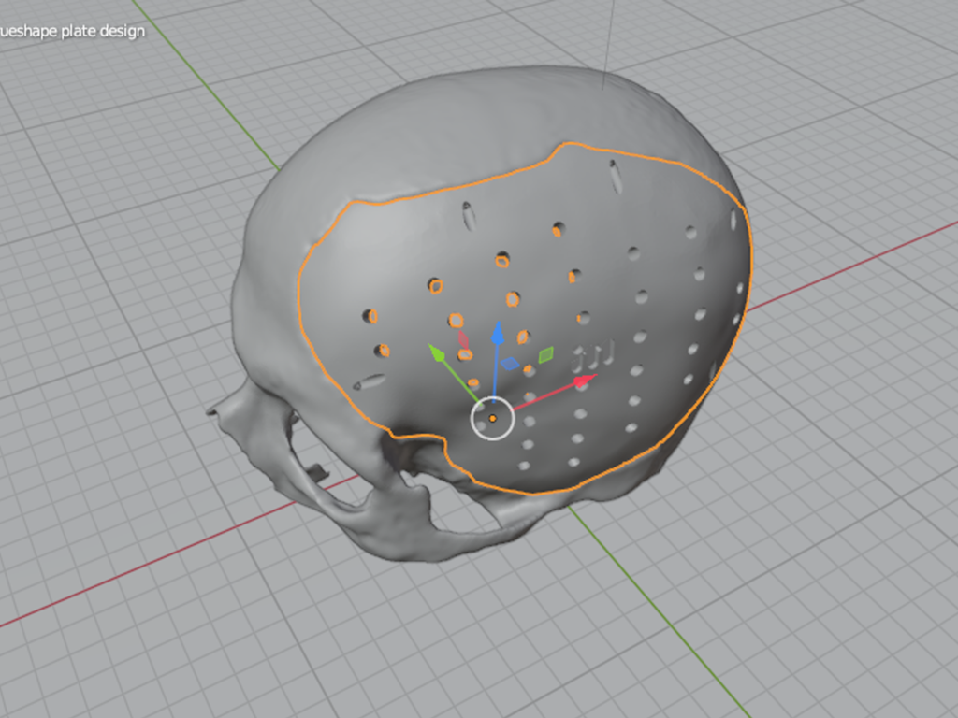
Task: Click the horizontal slot at plate's left edge
Action: 370,381
